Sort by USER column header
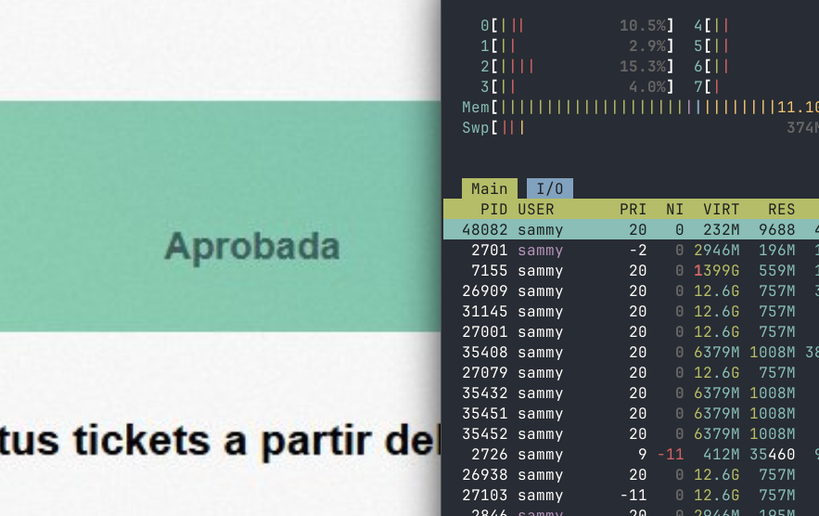This screenshot has width=819, height=516. tap(536, 209)
